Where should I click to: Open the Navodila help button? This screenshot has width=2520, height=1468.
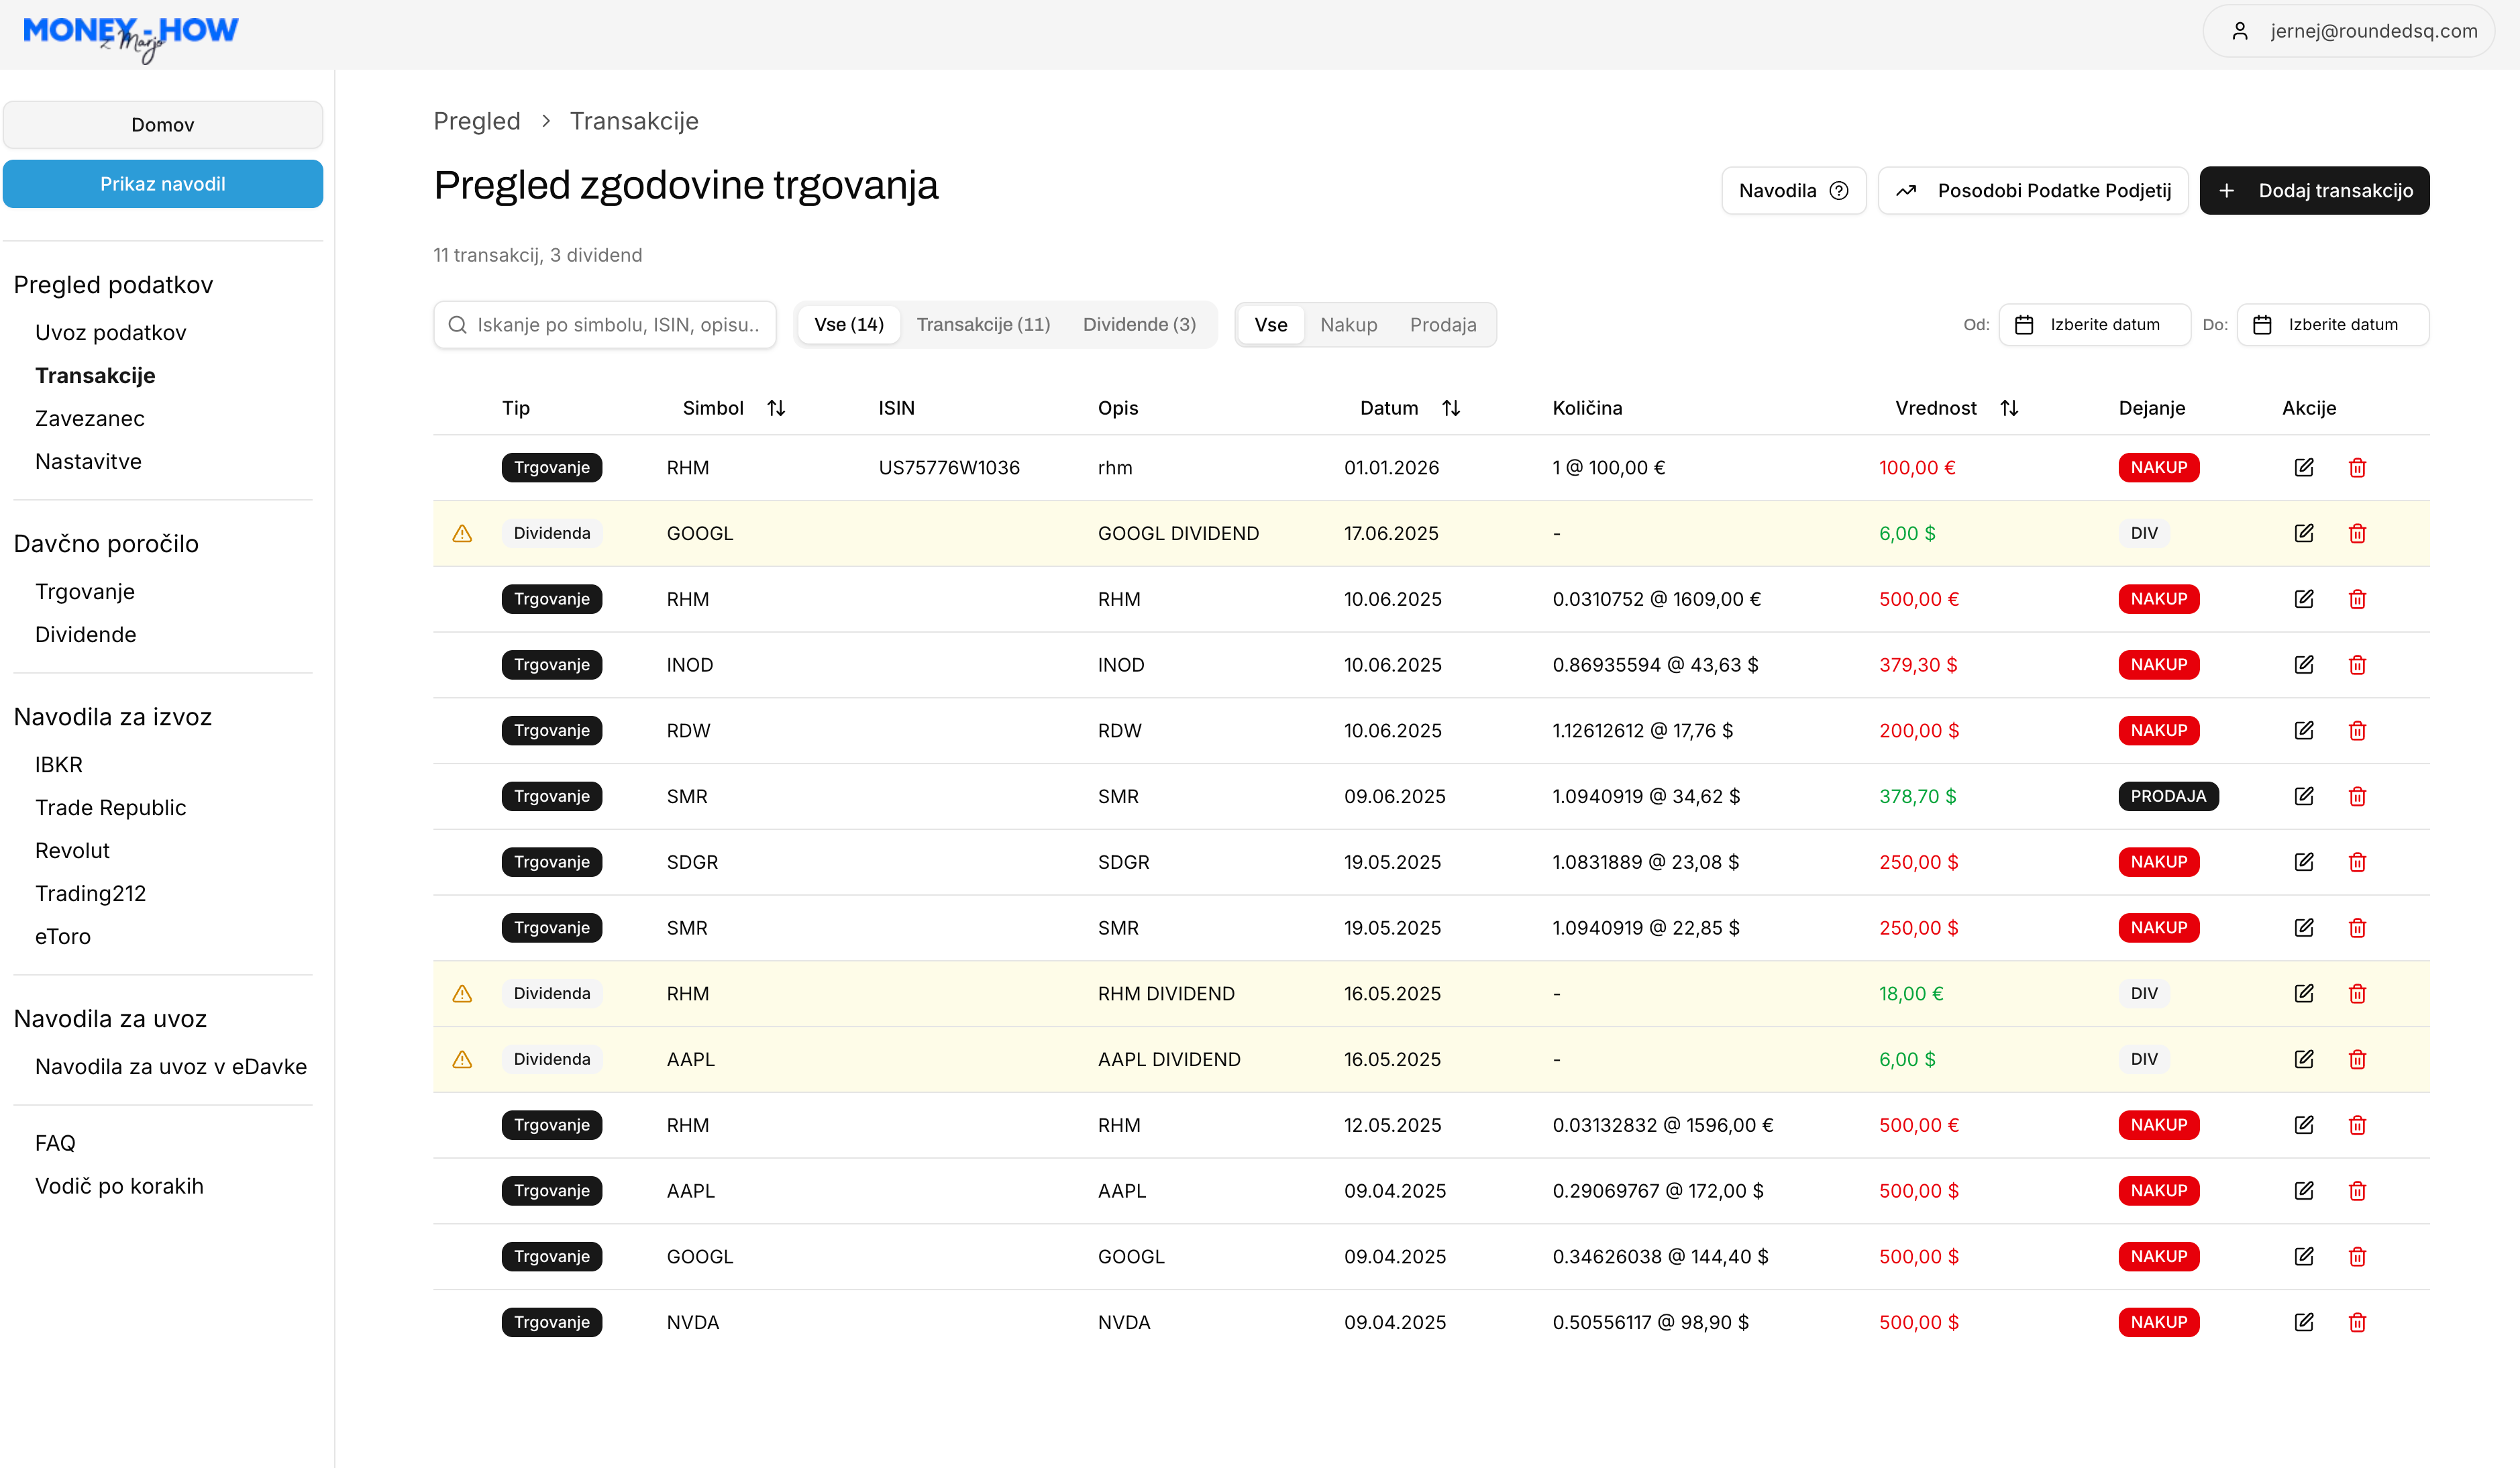(1793, 190)
